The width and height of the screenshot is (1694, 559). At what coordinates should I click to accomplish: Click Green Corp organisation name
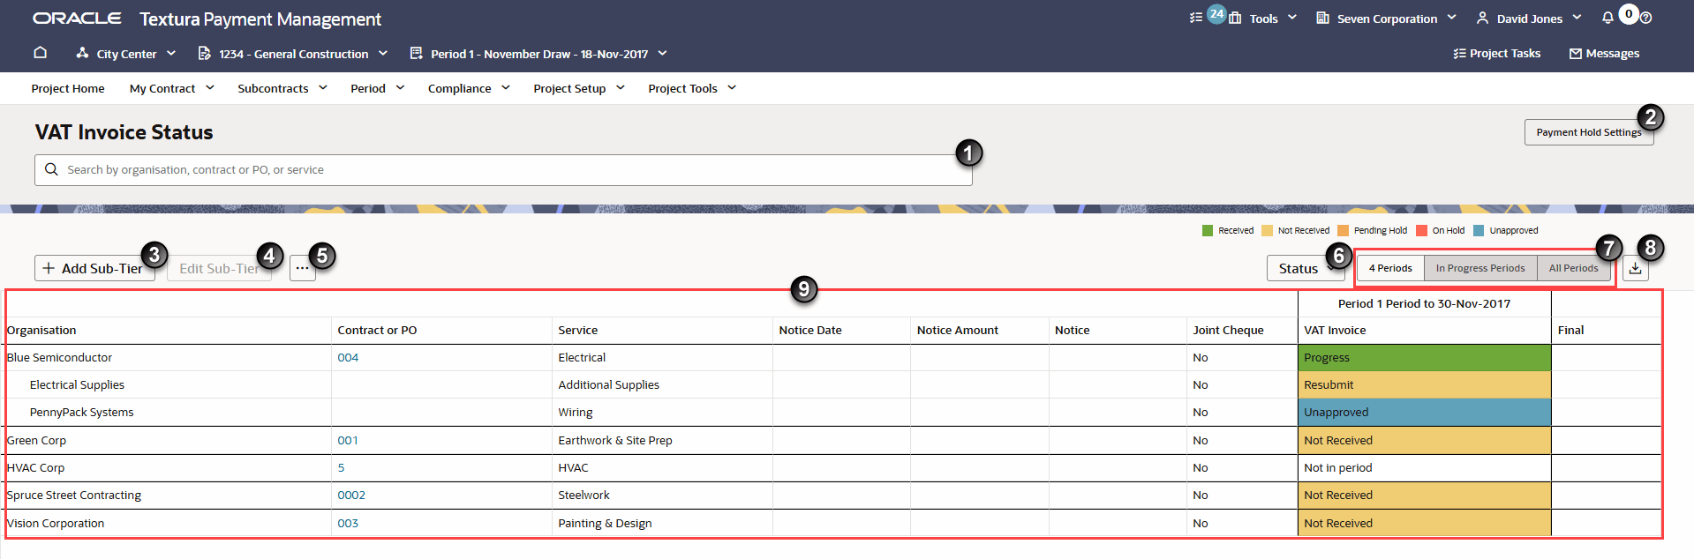coord(36,440)
